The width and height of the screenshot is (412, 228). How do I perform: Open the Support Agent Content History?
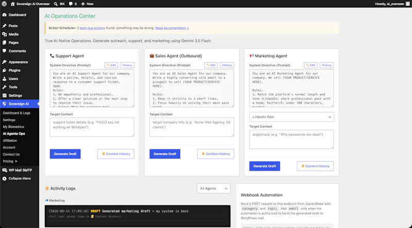(x=116, y=154)
